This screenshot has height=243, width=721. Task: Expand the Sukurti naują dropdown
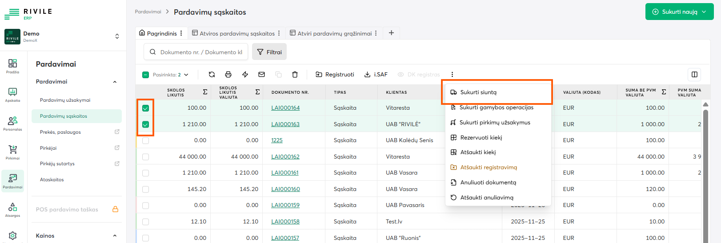pos(679,12)
